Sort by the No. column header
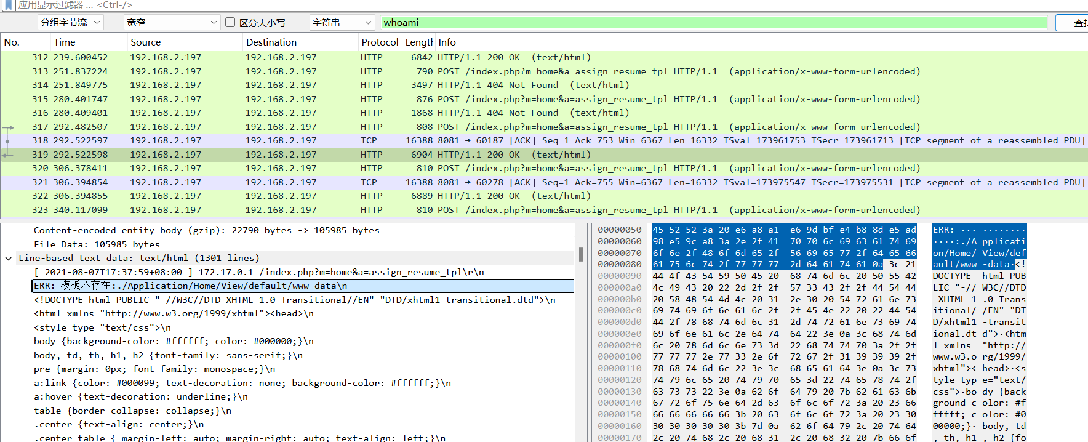The width and height of the screenshot is (1088, 442). pos(25,42)
